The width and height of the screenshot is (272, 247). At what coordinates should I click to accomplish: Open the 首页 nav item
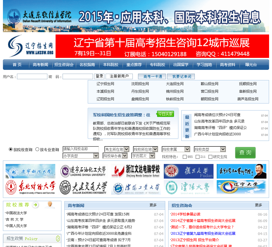pos(17,65)
